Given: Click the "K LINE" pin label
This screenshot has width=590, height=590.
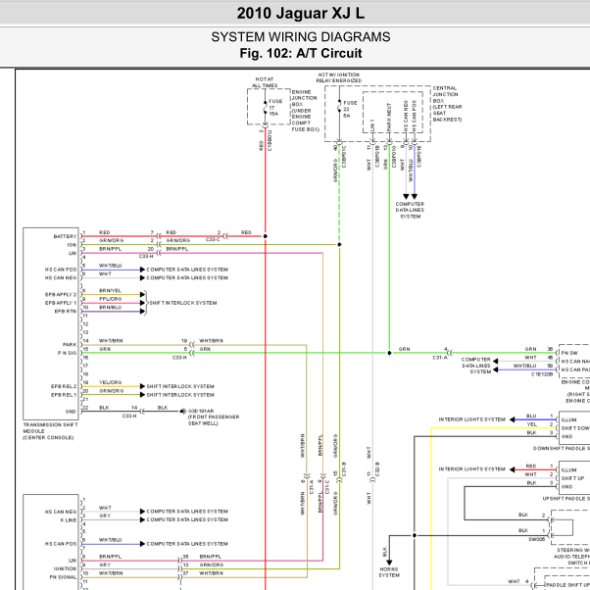Looking at the screenshot, I should click(x=68, y=520).
